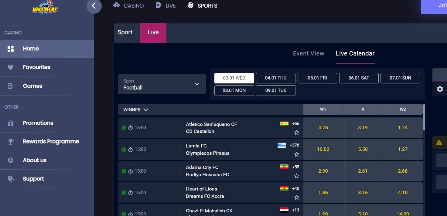This screenshot has width=447, height=216.
Task: Expand the WINNER market dropdown
Action: (135, 110)
